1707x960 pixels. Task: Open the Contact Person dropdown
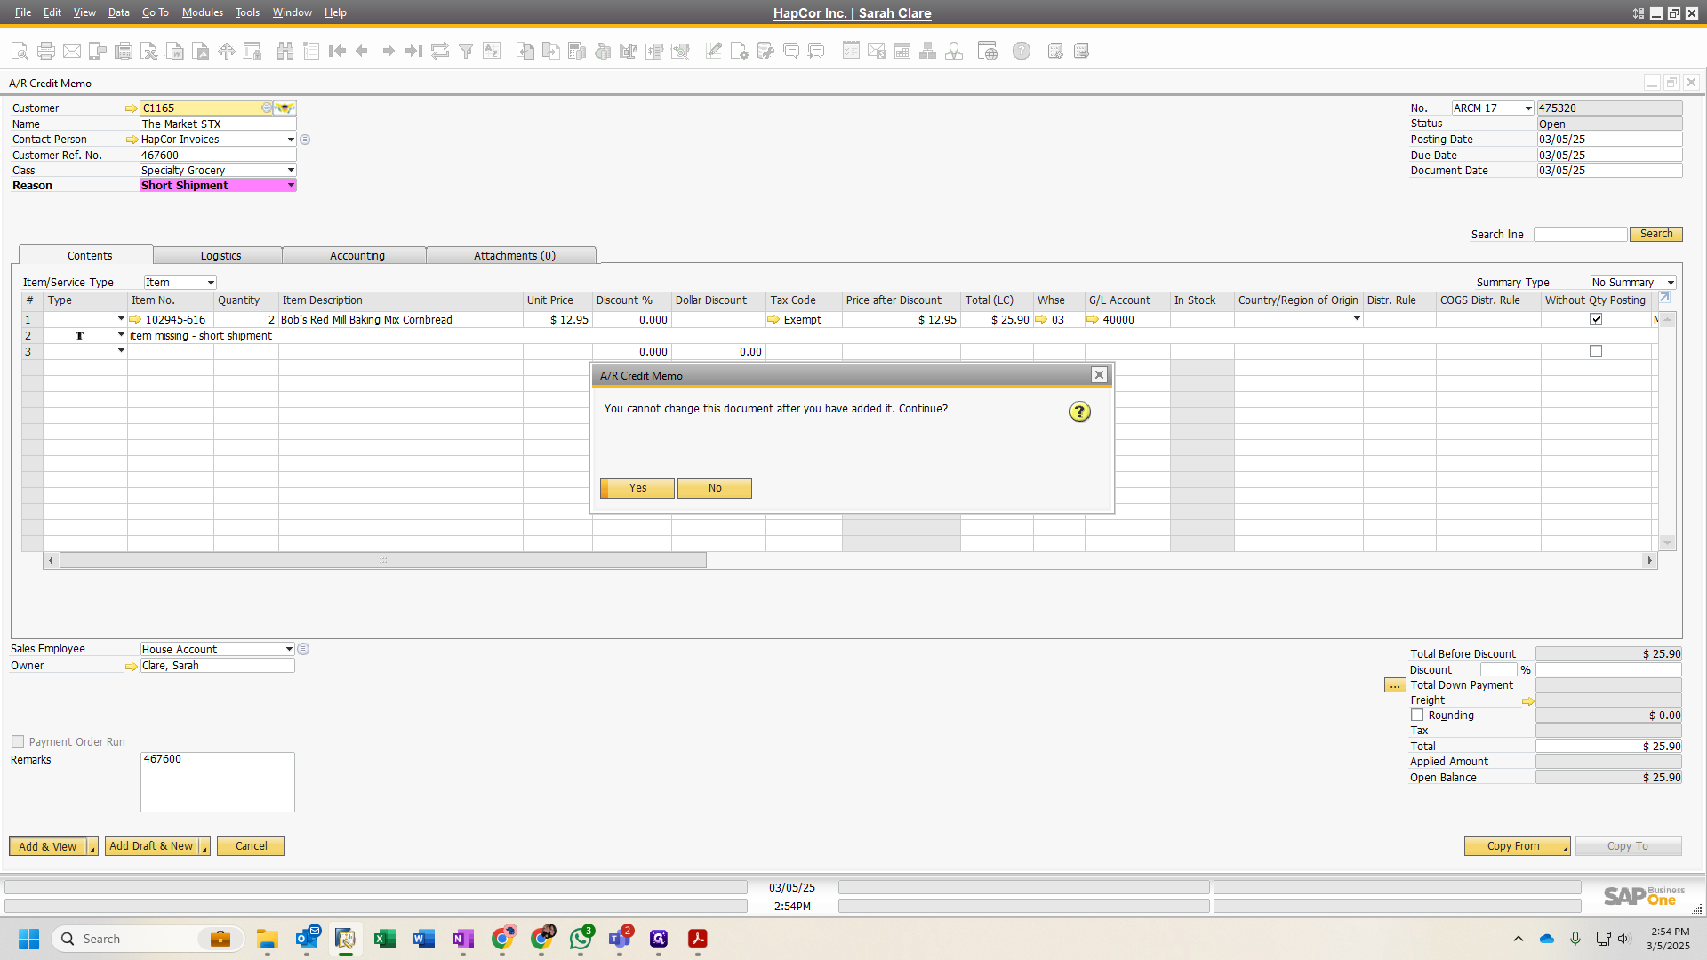pyautogui.click(x=291, y=140)
